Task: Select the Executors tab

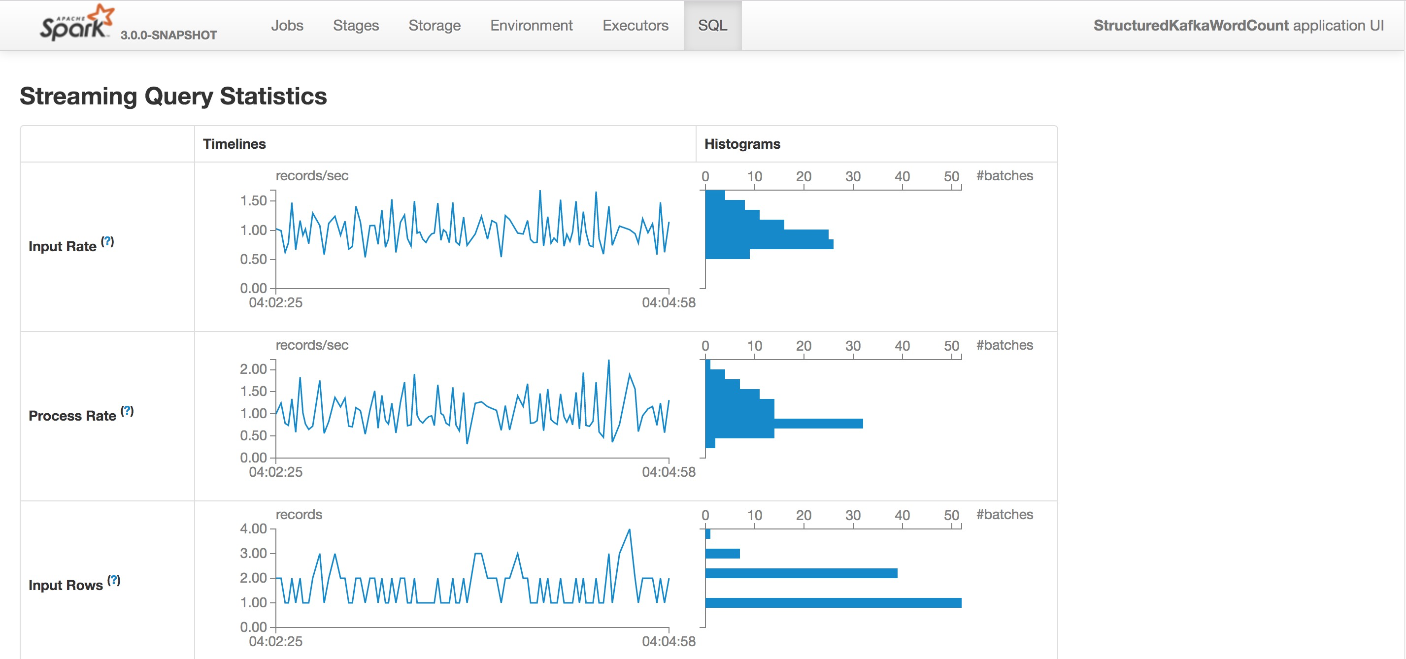Action: coord(635,26)
